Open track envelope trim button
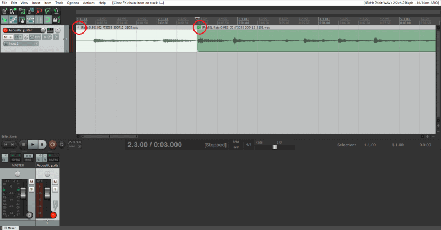Viewport: 441px width, 230px height. point(35,37)
